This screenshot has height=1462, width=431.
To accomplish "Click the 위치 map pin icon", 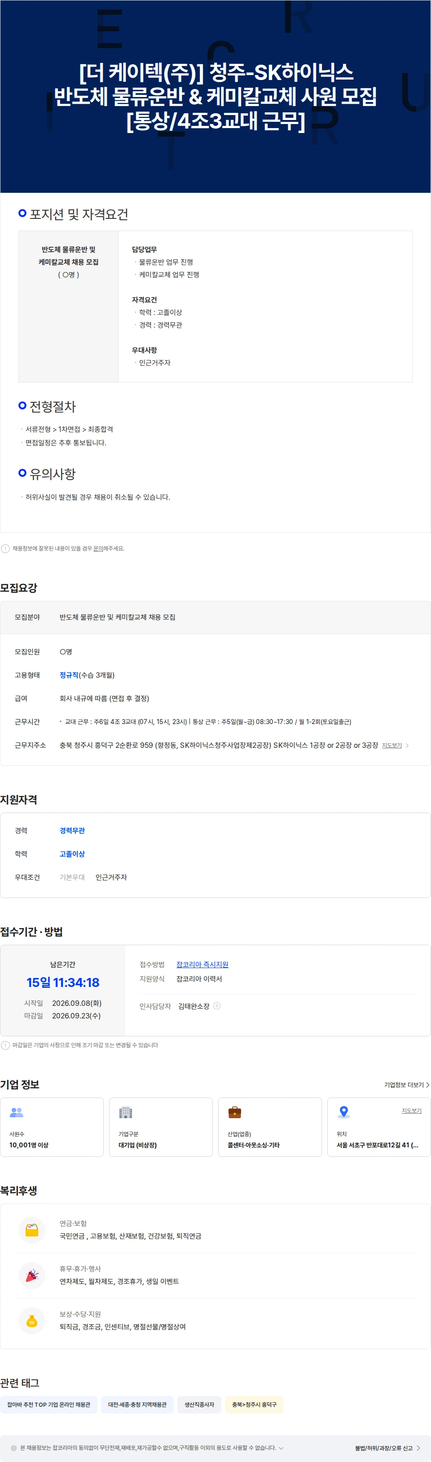I will [343, 1112].
